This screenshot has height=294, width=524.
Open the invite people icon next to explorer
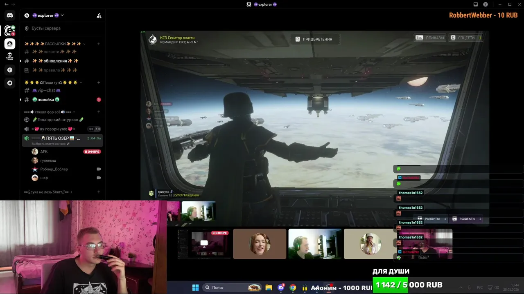(x=99, y=16)
